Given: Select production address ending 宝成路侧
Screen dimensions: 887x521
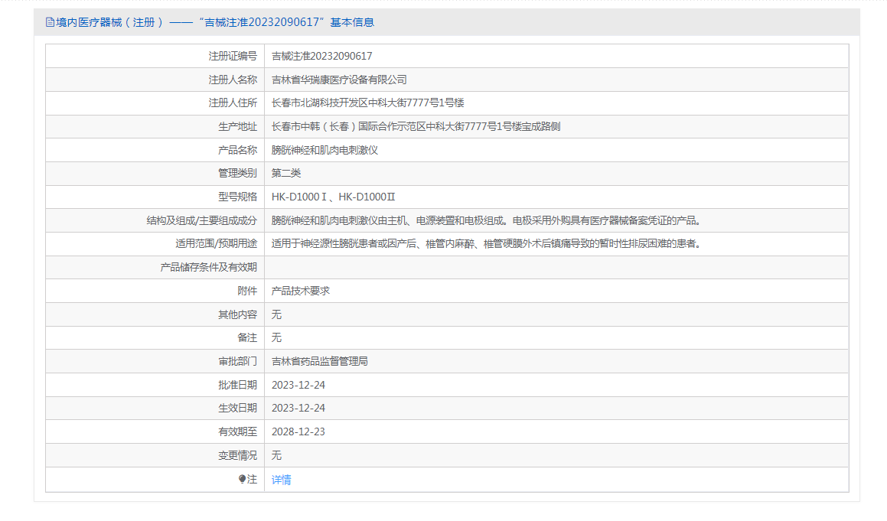Looking at the screenshot, I should (416, 127).
